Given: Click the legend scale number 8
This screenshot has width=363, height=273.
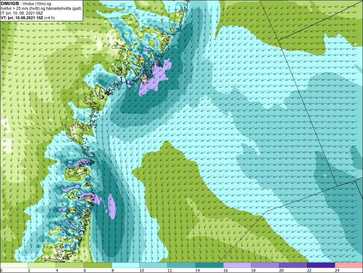Looking at the screenshot, I should tap(113, 270).
